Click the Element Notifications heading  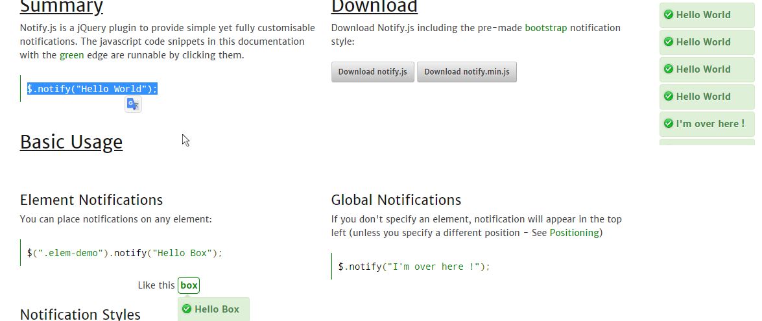click(91, 200)
